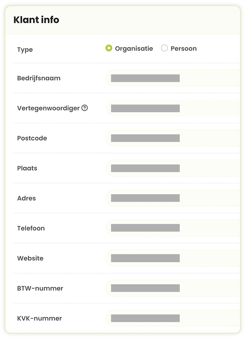
Task: Click the Type row label
Action: click(25, 50)
